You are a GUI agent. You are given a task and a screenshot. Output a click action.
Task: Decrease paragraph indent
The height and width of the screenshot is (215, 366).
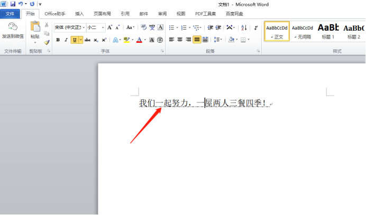click(x=211, y=27)
